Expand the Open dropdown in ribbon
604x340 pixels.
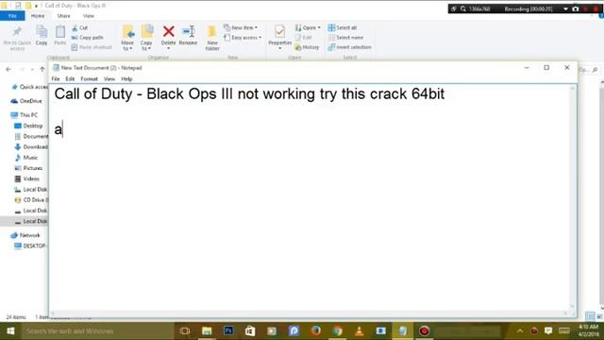click(x=308, y=27)
